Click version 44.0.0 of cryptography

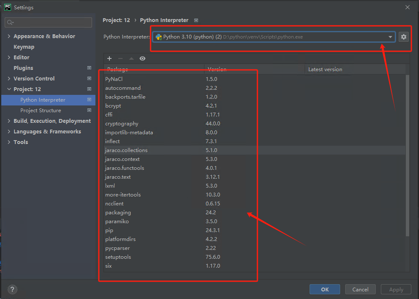(213, 123)
